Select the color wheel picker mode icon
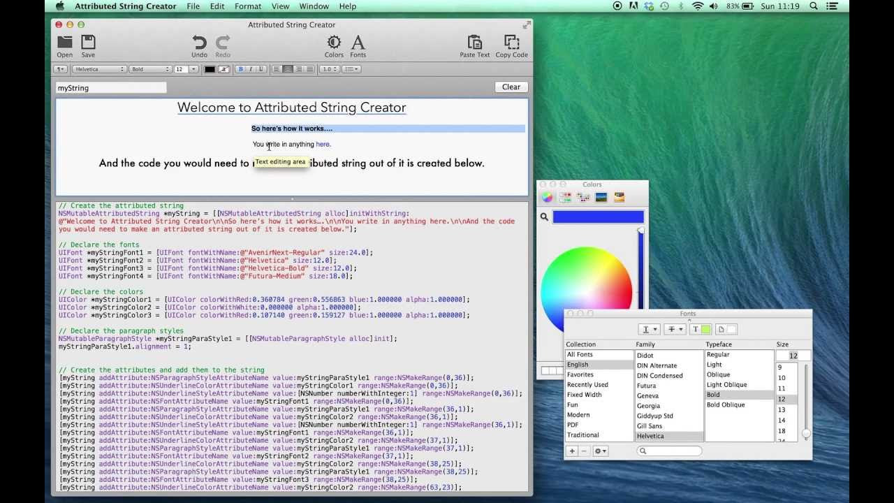 [548, 198]
